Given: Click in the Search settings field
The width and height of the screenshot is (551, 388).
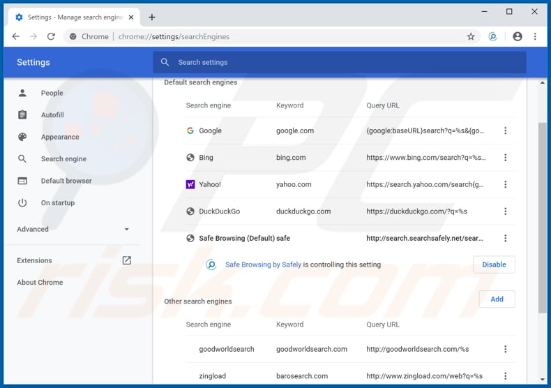Looking at the screenshot, I should pos(340,62).
